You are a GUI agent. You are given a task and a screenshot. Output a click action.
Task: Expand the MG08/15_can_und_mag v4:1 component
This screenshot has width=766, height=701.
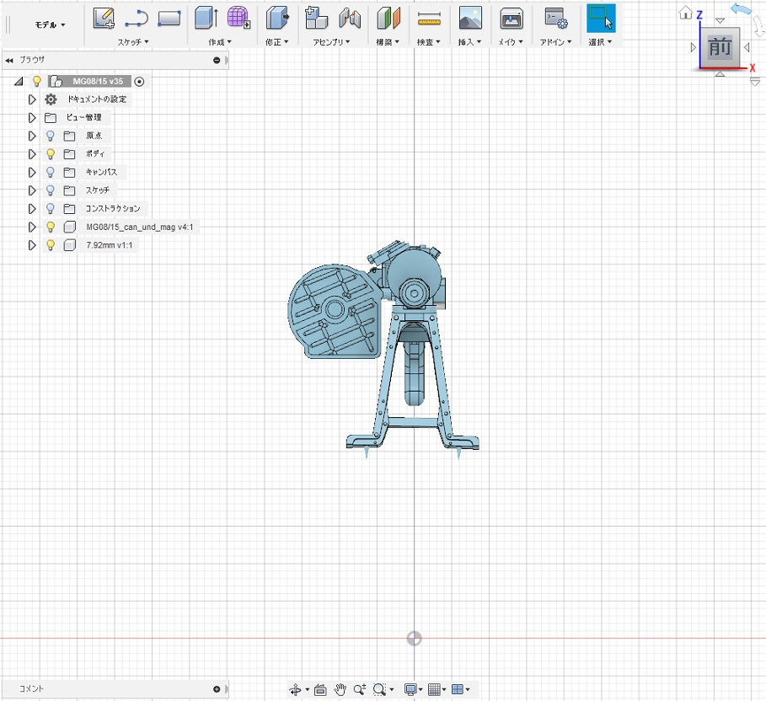[x=32, y=227]
